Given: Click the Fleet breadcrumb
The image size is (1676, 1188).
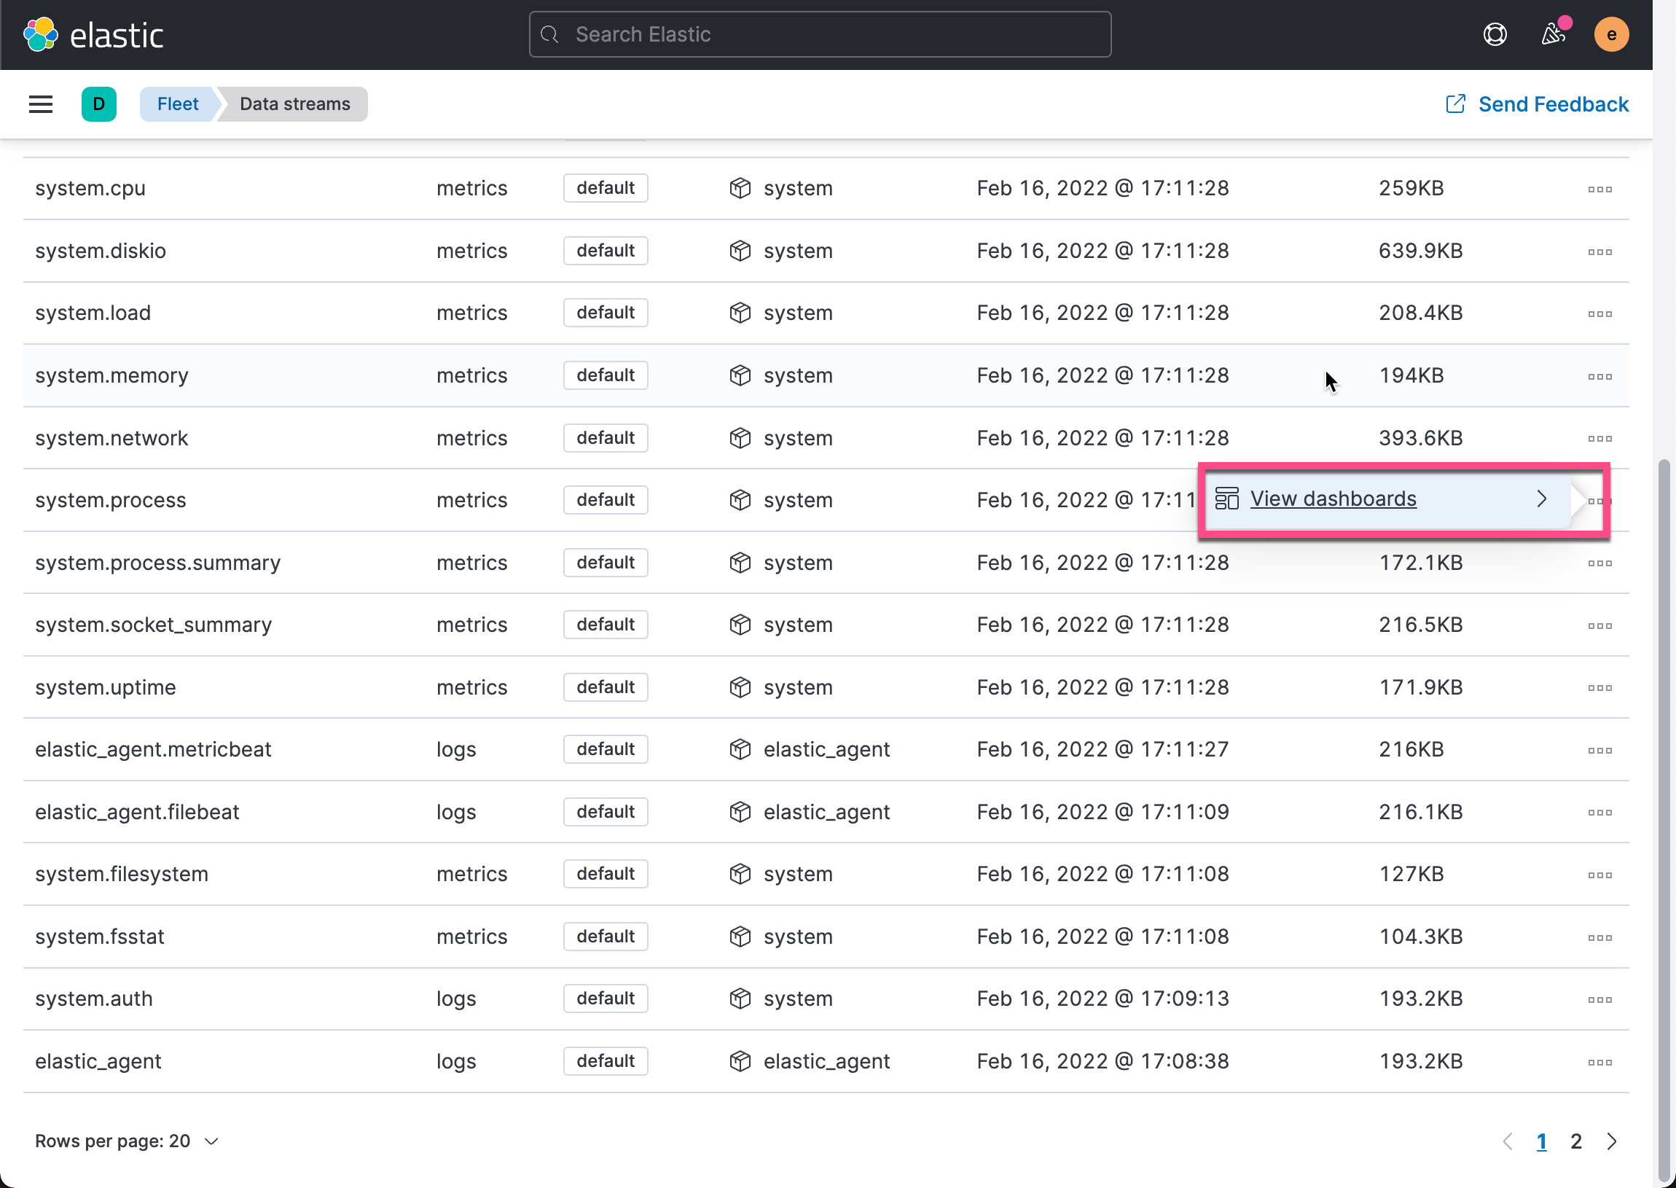Looking at the screenshot, I should [178, 104].
